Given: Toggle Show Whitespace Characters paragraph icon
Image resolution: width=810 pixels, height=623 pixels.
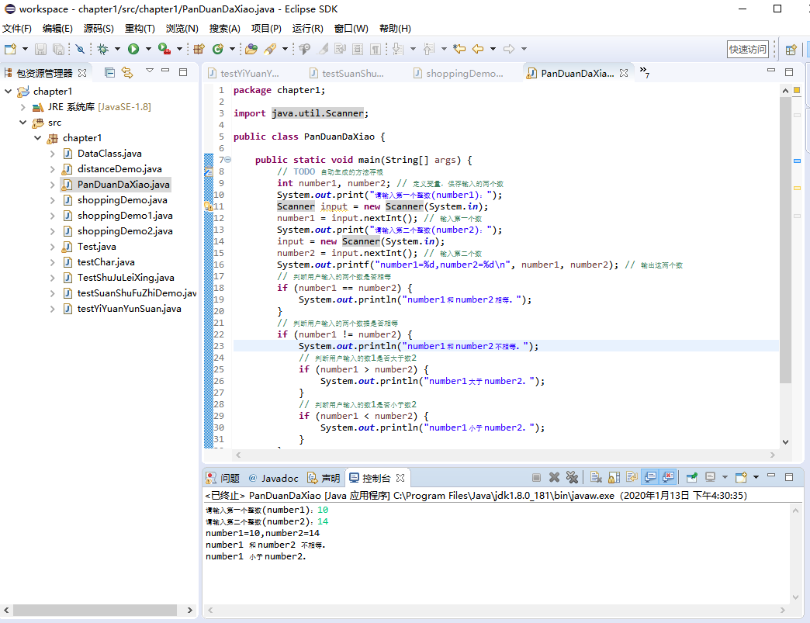Looking at the screenshot, I should pos(376,49).
